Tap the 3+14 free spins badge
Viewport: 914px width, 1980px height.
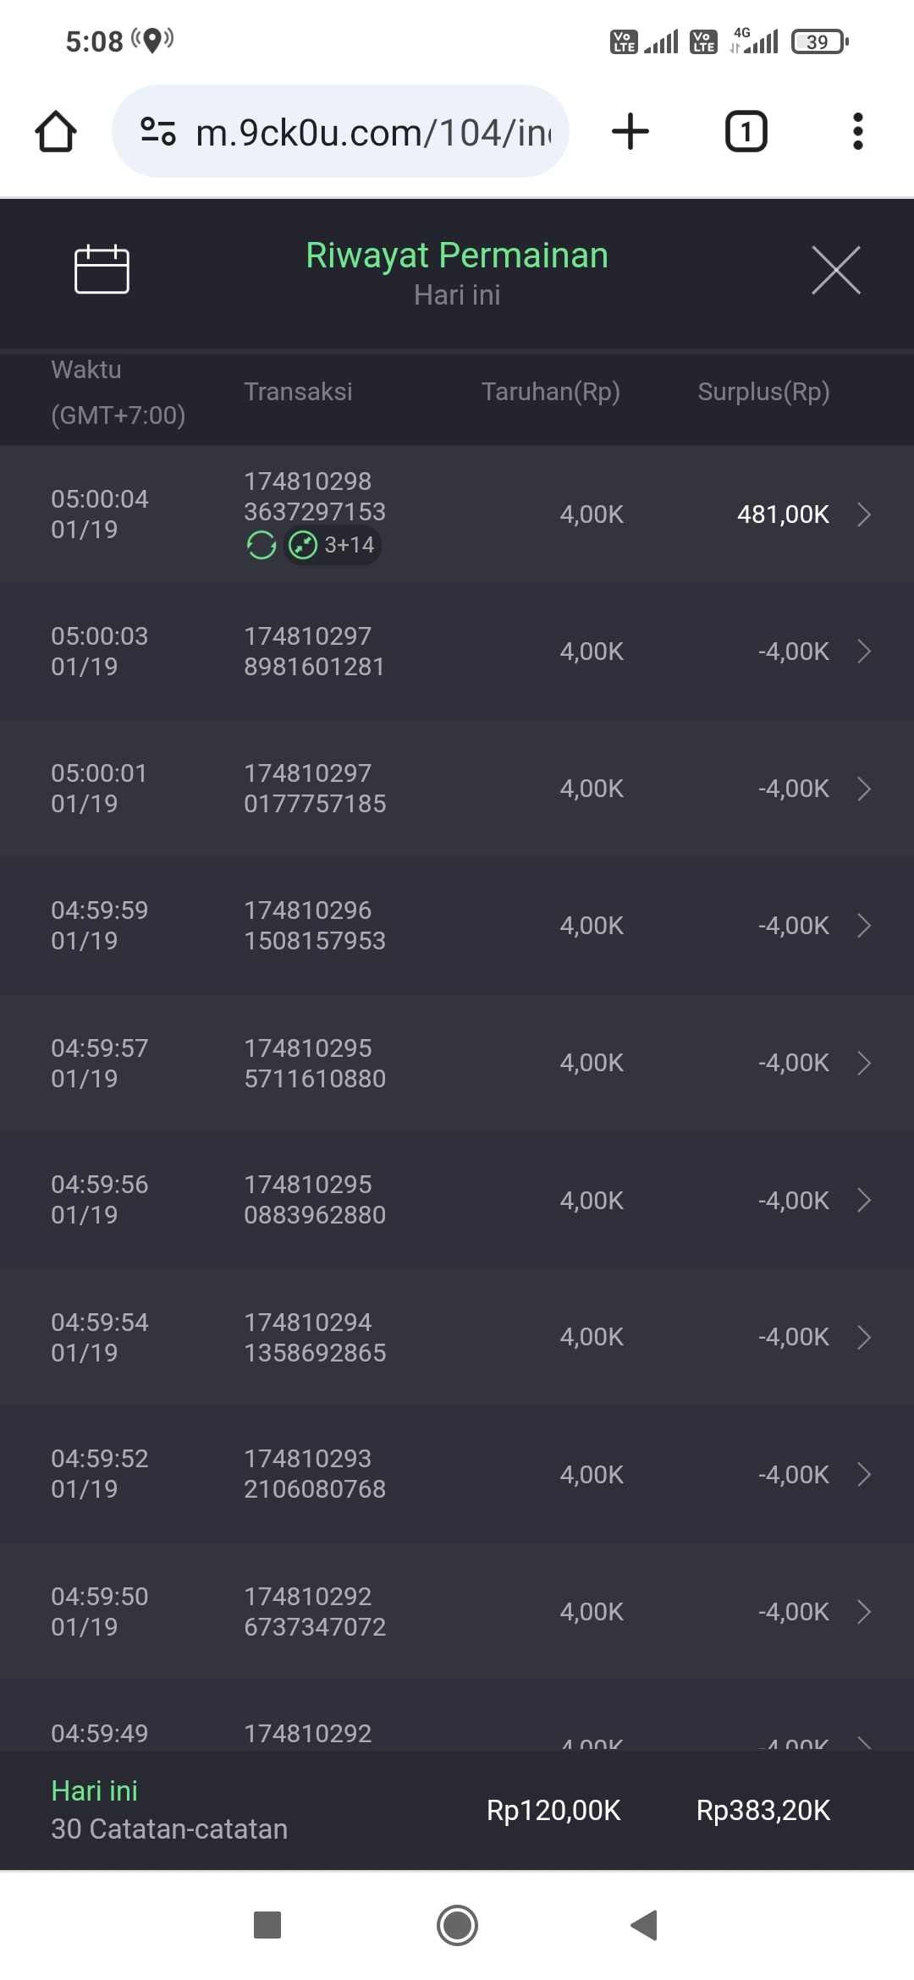(333, 545)
